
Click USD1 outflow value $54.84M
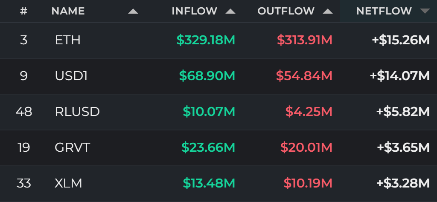(304, 76)
